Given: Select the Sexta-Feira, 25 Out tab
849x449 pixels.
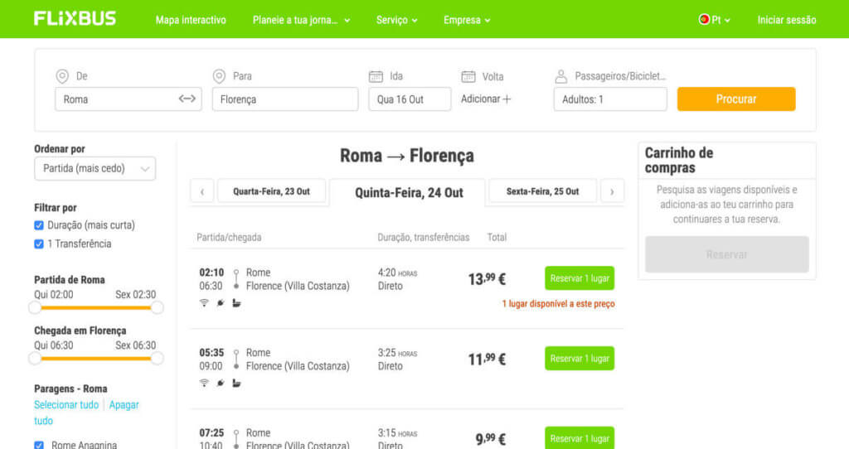Looking at the screenshot, I should [x=542, y=191].
